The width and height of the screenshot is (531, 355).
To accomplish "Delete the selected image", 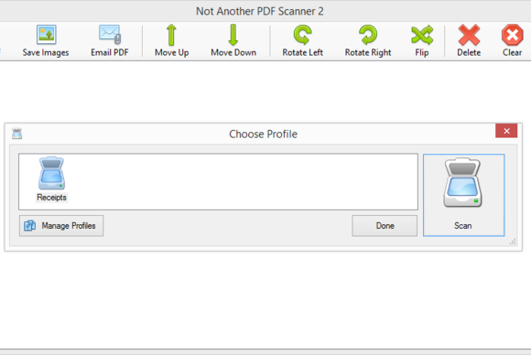I will pyautogui.click(x=469, y=40).
